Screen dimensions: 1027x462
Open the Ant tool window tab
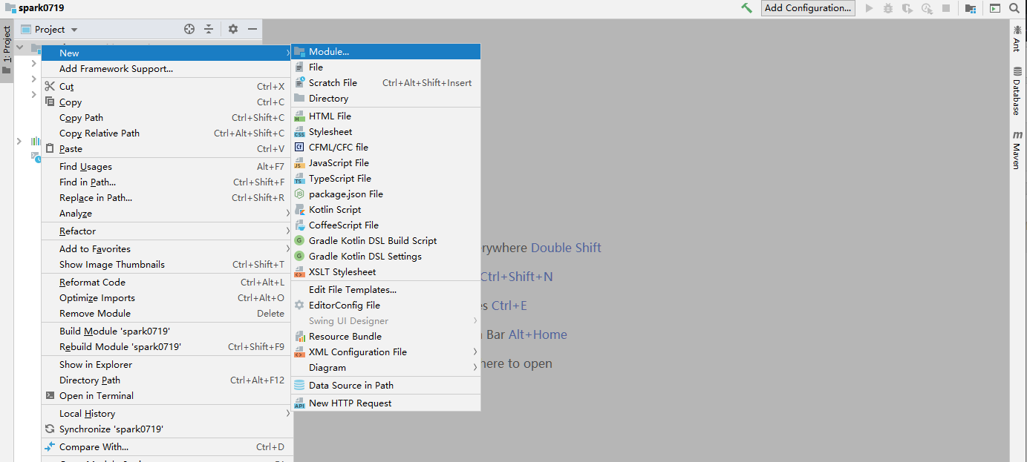click(x=1017, y=38)
